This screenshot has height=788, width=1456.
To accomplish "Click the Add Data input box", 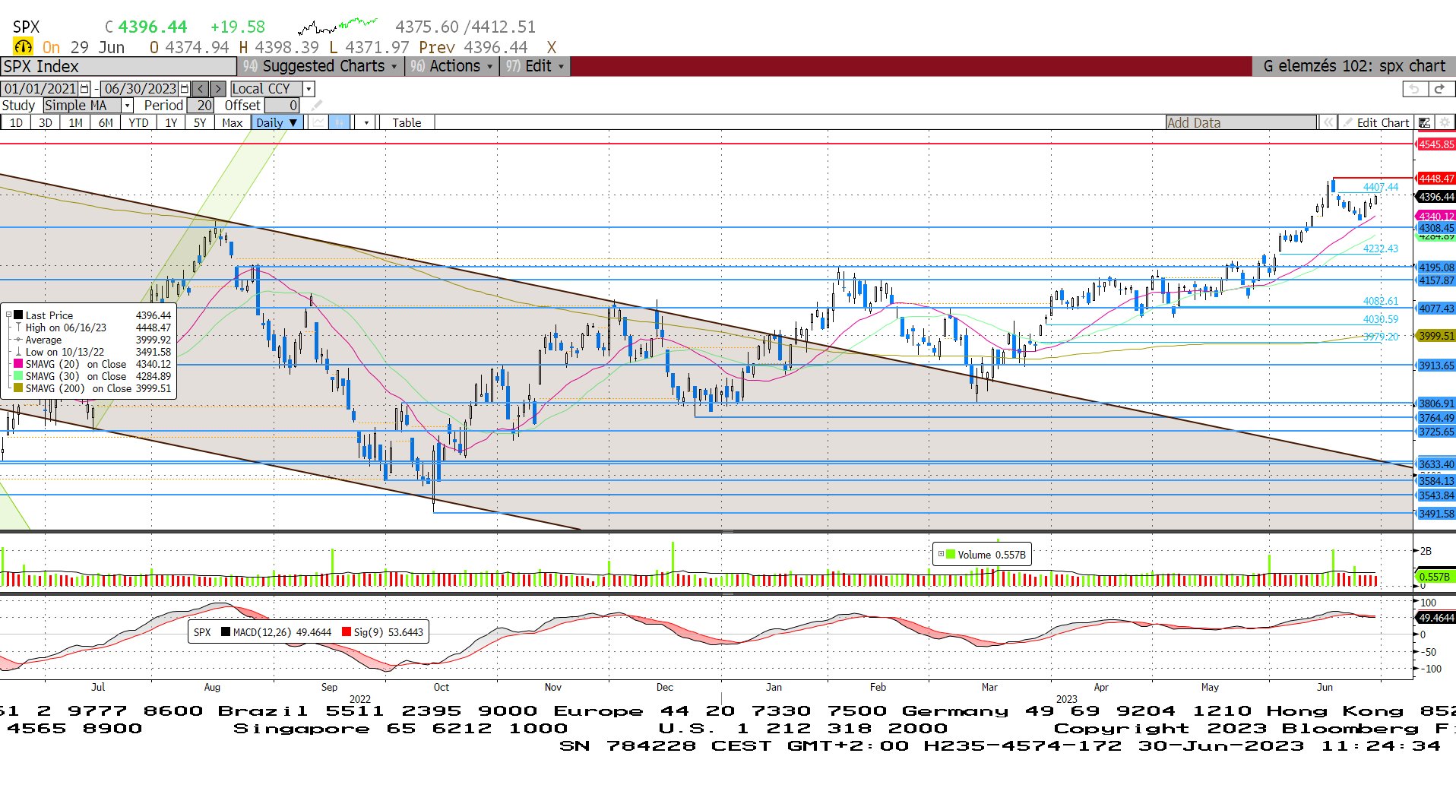I will coord(1241,122).
